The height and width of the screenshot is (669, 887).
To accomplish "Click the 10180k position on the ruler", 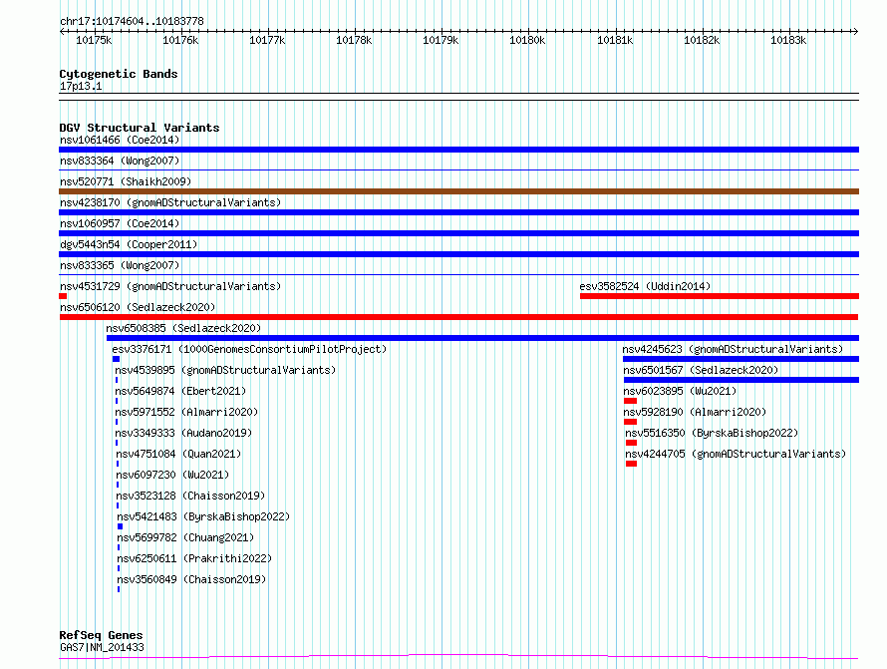I will click(527, 40).
